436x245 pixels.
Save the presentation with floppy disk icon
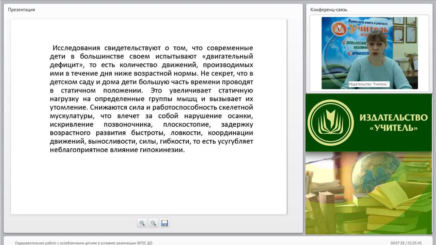pos(165,223)
